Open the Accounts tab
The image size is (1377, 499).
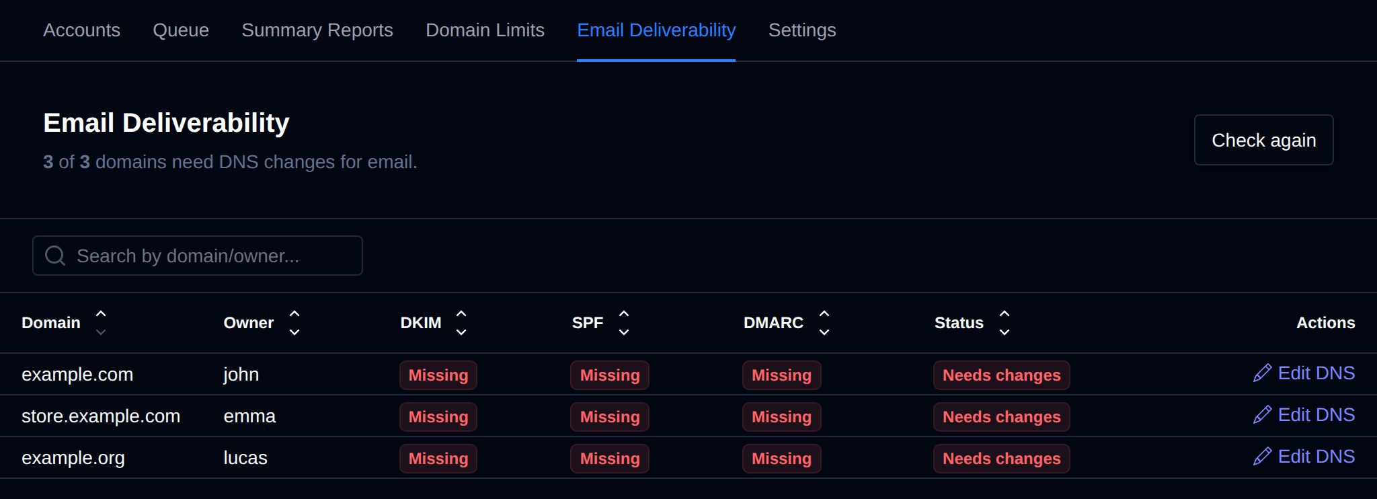point(81,30)
